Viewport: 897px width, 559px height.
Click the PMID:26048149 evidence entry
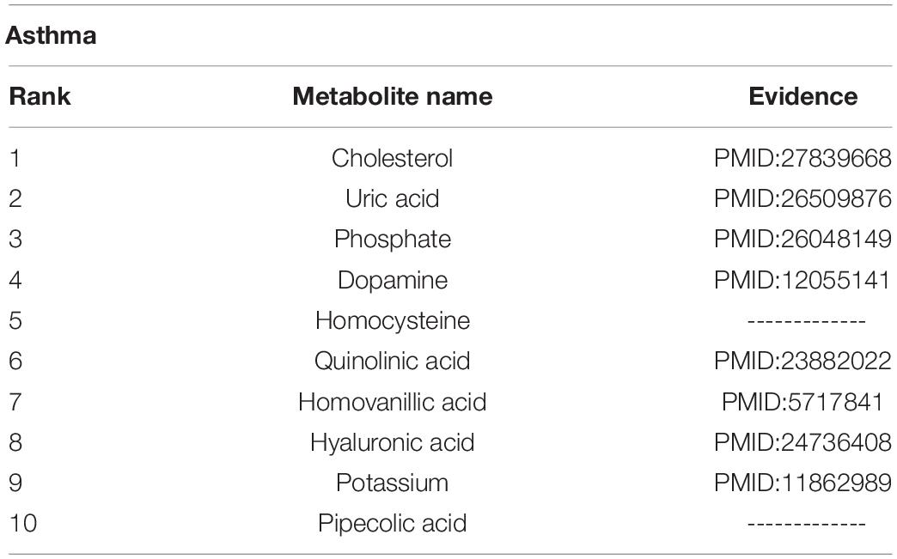coord(802,239)
